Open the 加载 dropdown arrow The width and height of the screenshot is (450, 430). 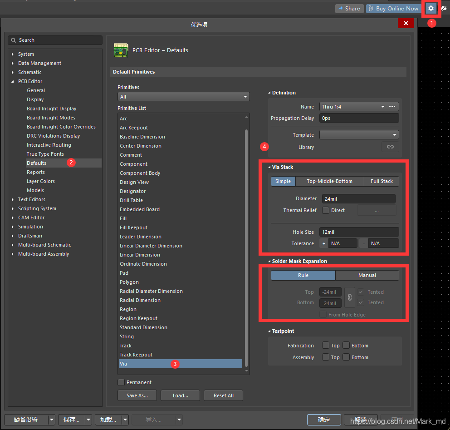(x=125, y=420)
